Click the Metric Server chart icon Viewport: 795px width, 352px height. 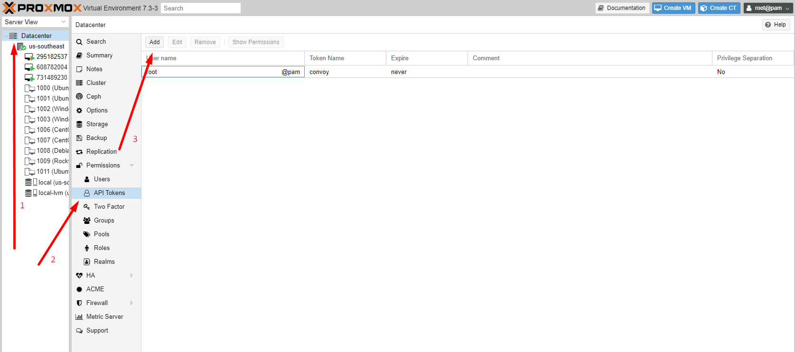[79, 317]
